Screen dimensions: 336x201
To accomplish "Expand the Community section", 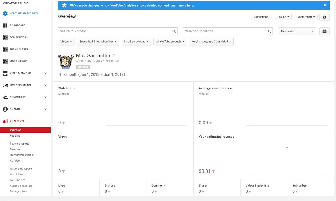I will coord(45,97).
